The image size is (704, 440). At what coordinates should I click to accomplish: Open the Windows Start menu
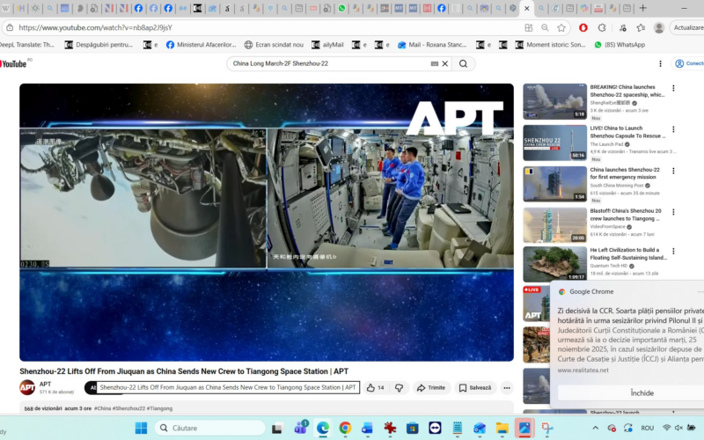point(141,428)
